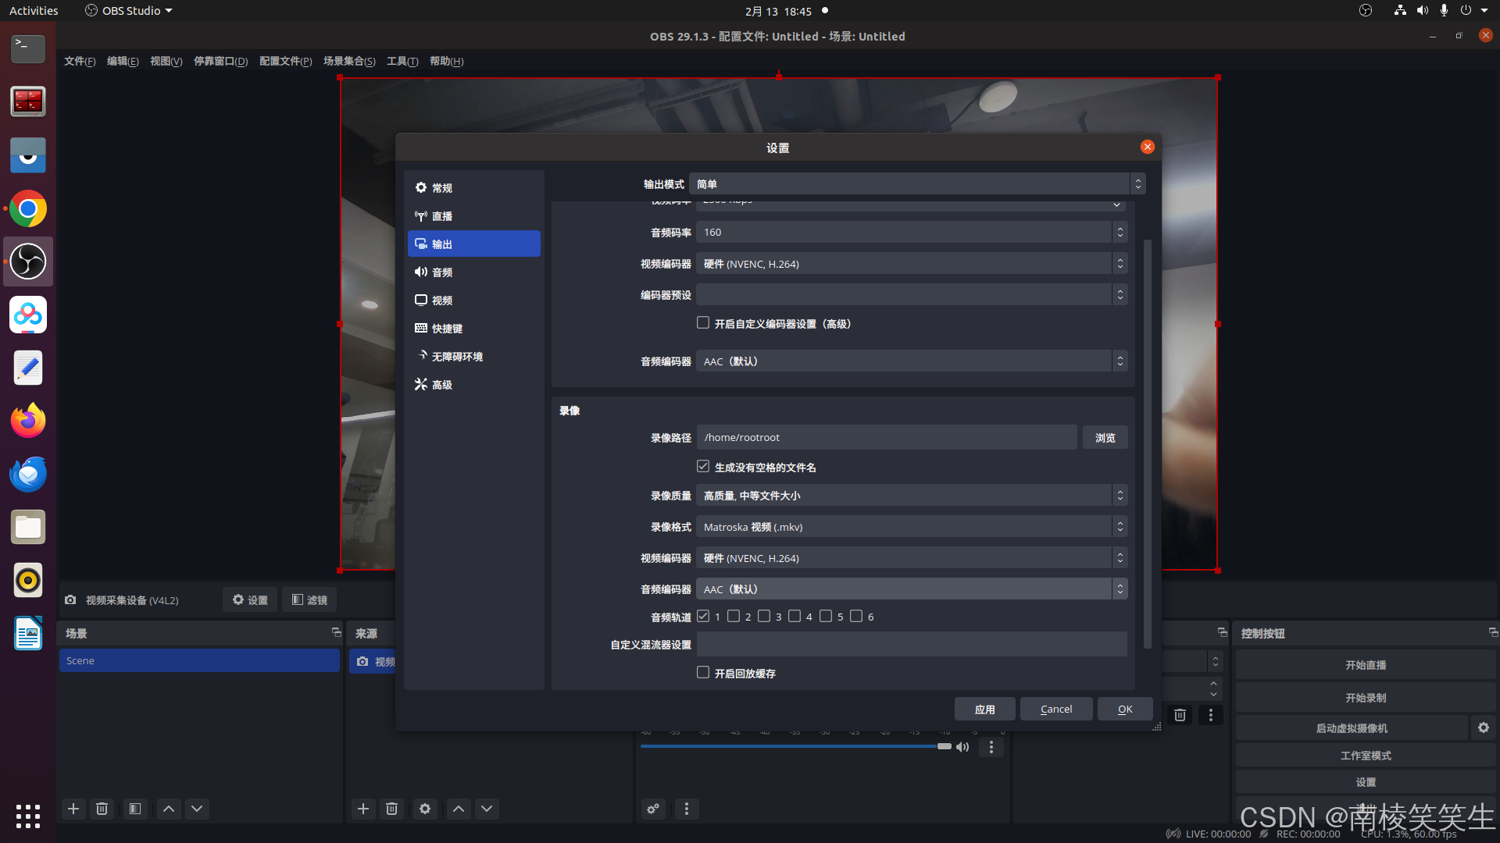Open virtual camera settings gear icon

coord(1483,727)
